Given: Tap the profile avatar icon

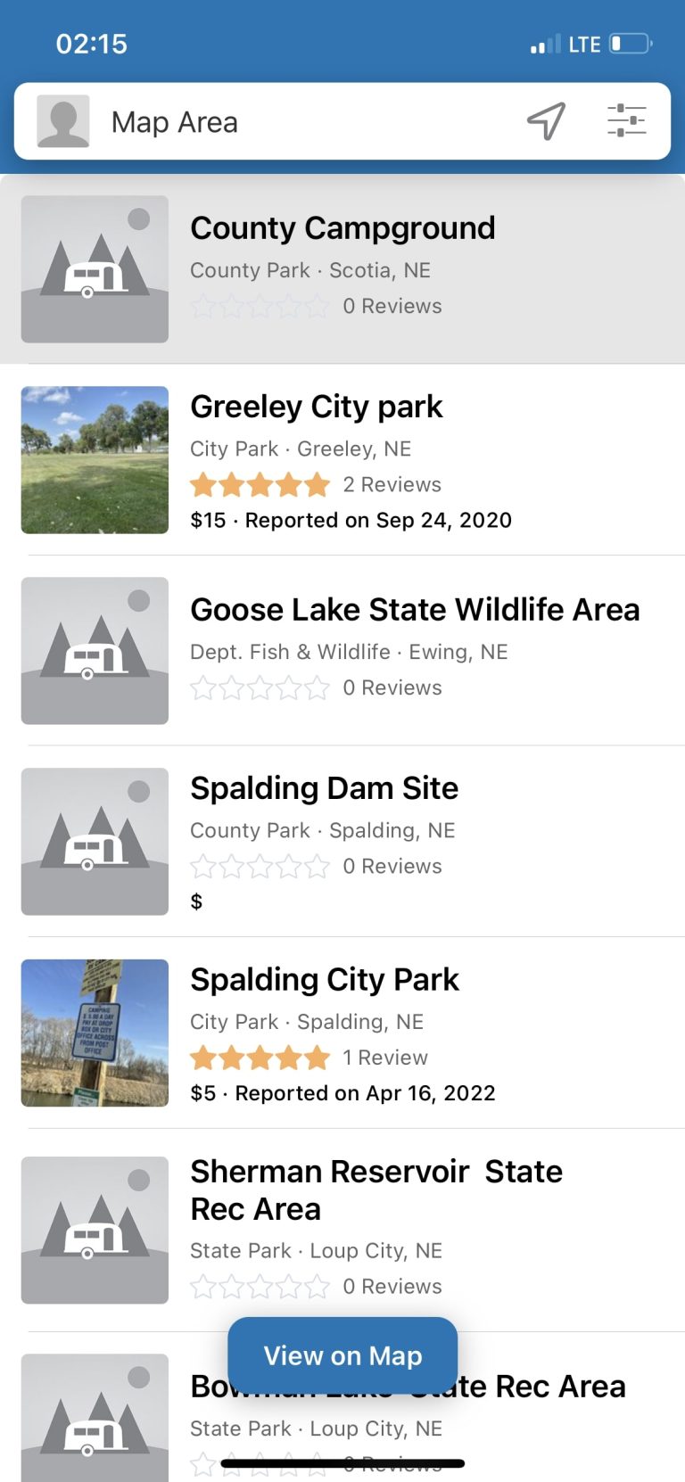Looking at the screenshot, I should pyautogui.click(x=63, y=121).
